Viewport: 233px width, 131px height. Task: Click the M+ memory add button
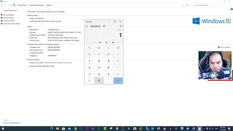100,43
